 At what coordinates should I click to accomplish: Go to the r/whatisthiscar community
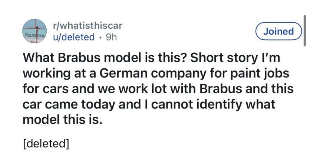click(88, 26)
